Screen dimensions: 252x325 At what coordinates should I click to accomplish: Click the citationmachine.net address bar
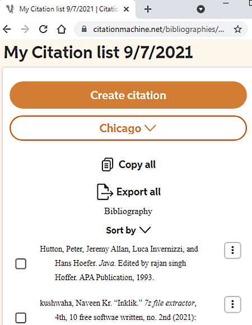[x=158, y=29]
